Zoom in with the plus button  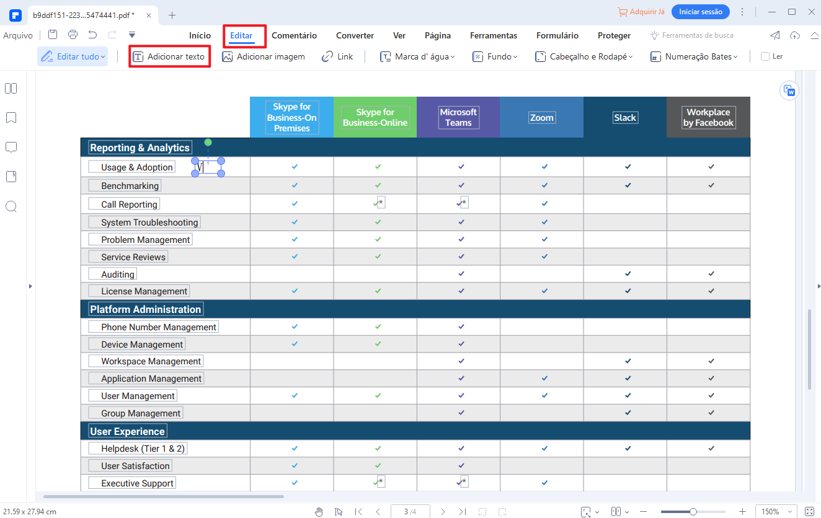point(742,512)
